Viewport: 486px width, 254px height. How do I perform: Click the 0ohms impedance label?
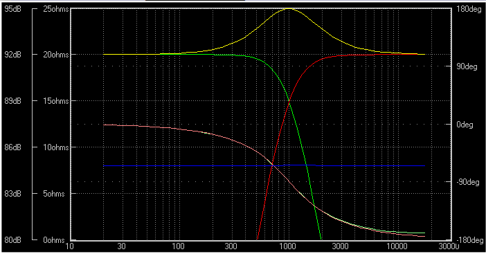[x=54, y=240]
